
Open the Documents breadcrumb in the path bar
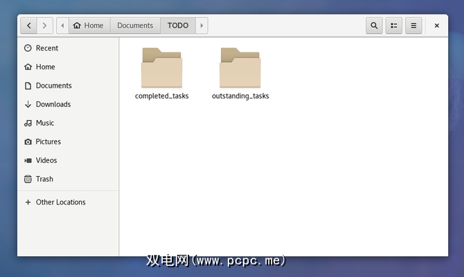tap(135, 26)
